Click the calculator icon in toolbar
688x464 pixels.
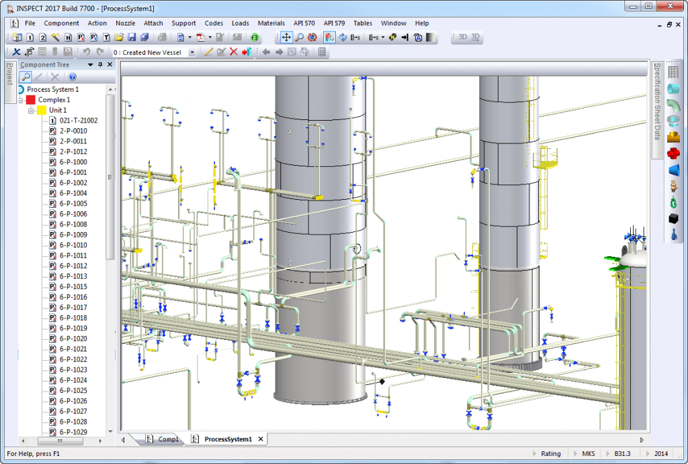coord(322,52)
